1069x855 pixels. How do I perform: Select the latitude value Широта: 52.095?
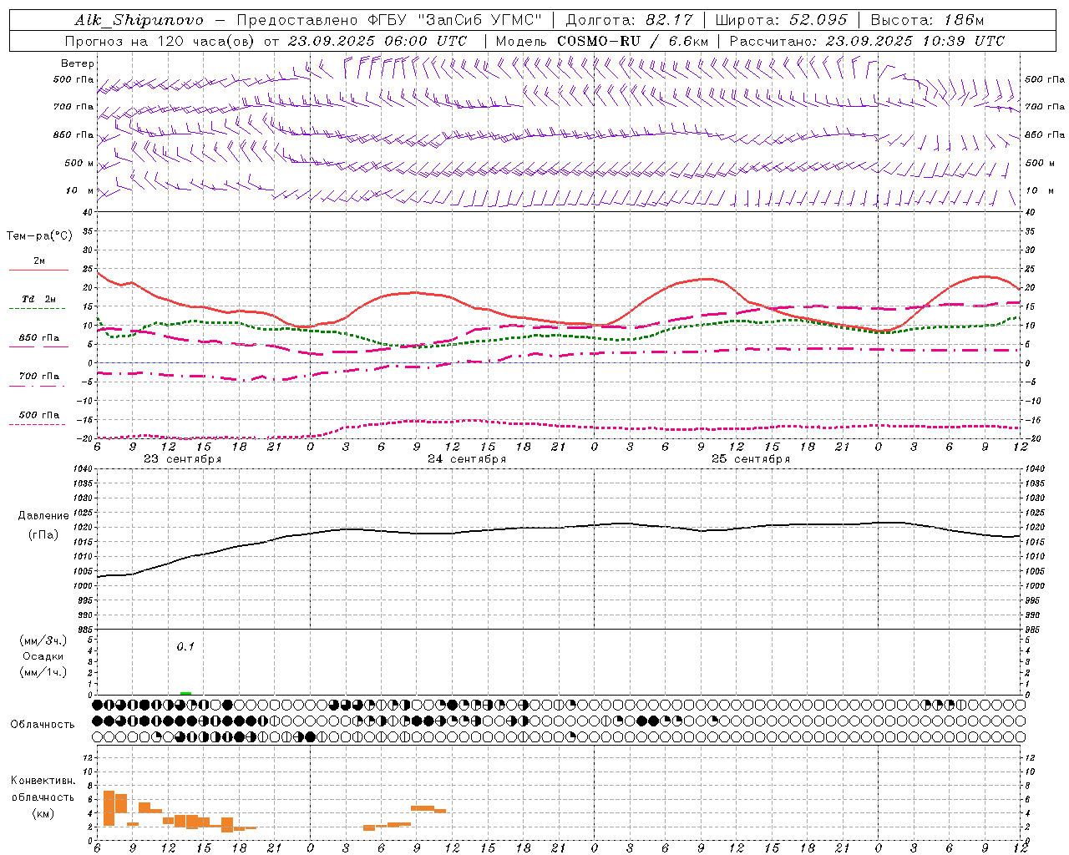pyautogui.click(x=783, y=20)
